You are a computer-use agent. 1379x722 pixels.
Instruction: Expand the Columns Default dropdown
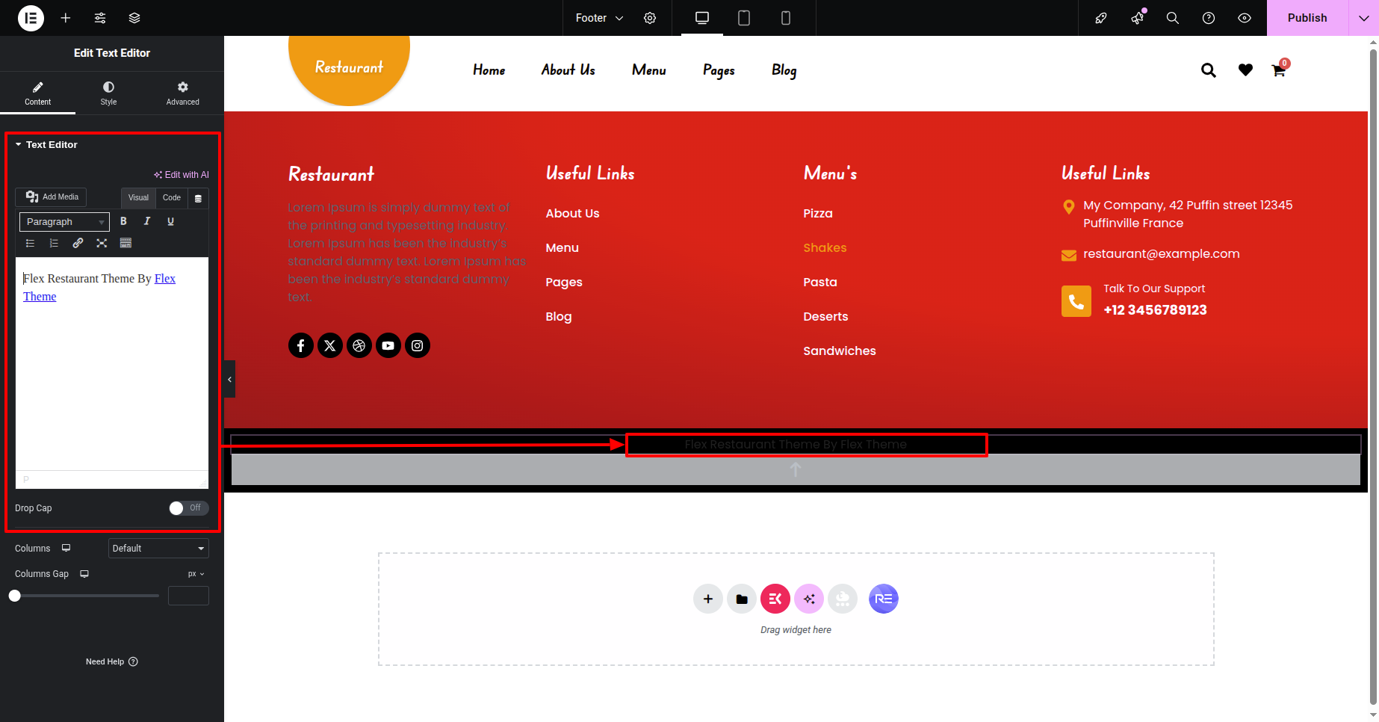point(158,549)
